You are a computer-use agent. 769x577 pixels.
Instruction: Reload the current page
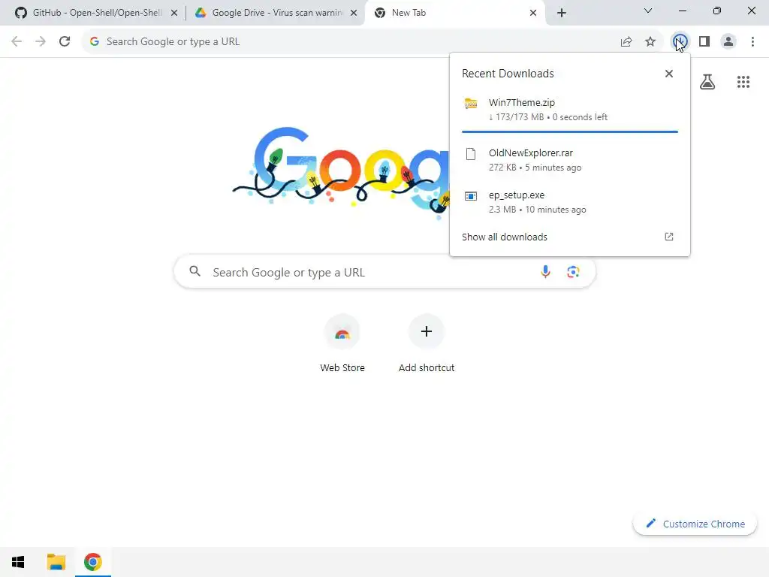65,41
